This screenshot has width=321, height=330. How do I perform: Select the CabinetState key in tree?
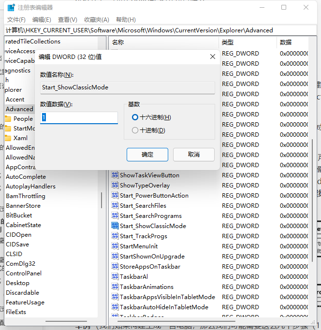click(x=23, y=225)
